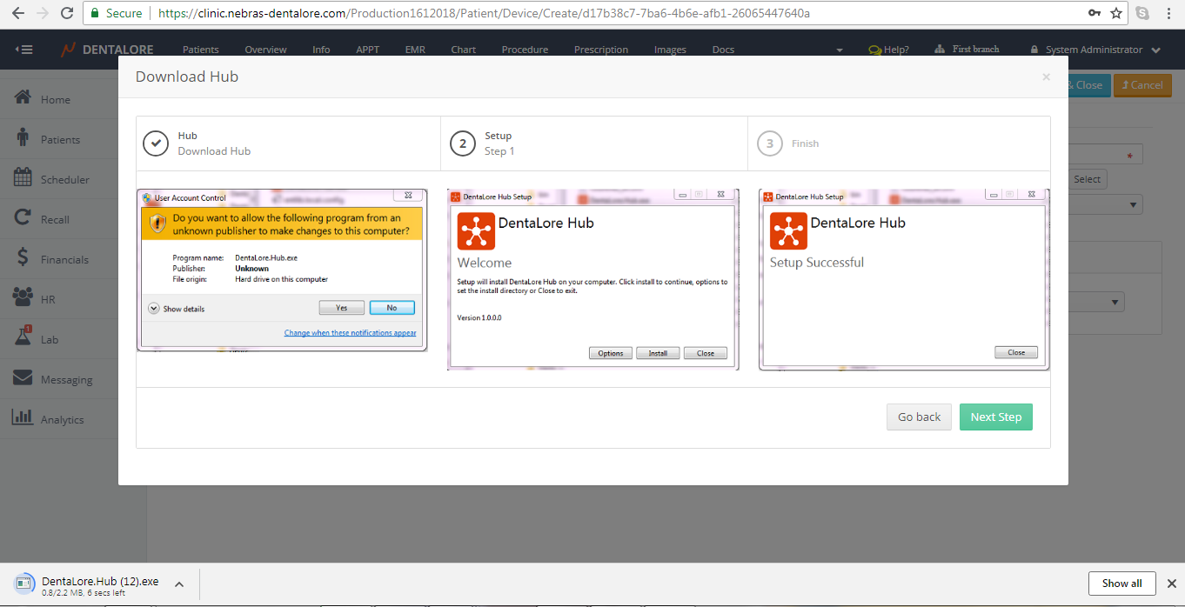Bookmark this page with star icon

pos(1116,14)
